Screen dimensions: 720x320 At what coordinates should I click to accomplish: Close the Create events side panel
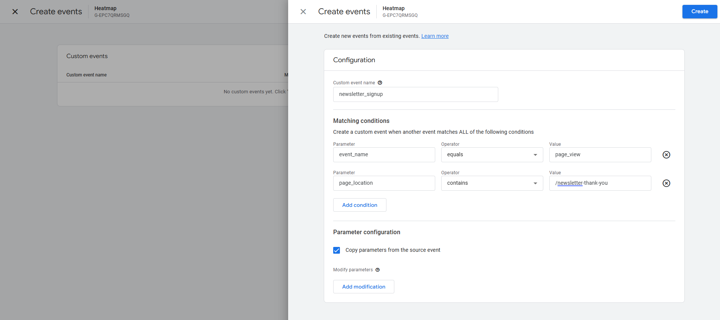pos(303,12)
